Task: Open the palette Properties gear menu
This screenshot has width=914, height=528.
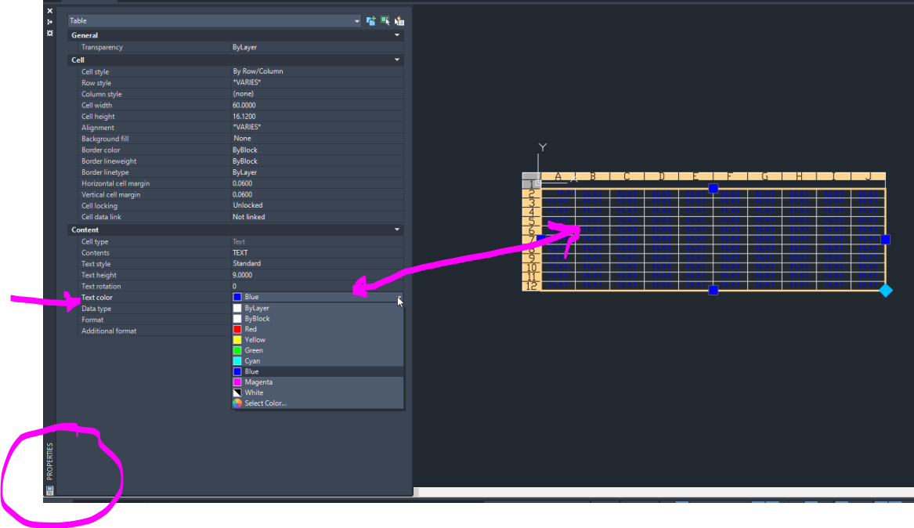Action: (x=49, y=33)
